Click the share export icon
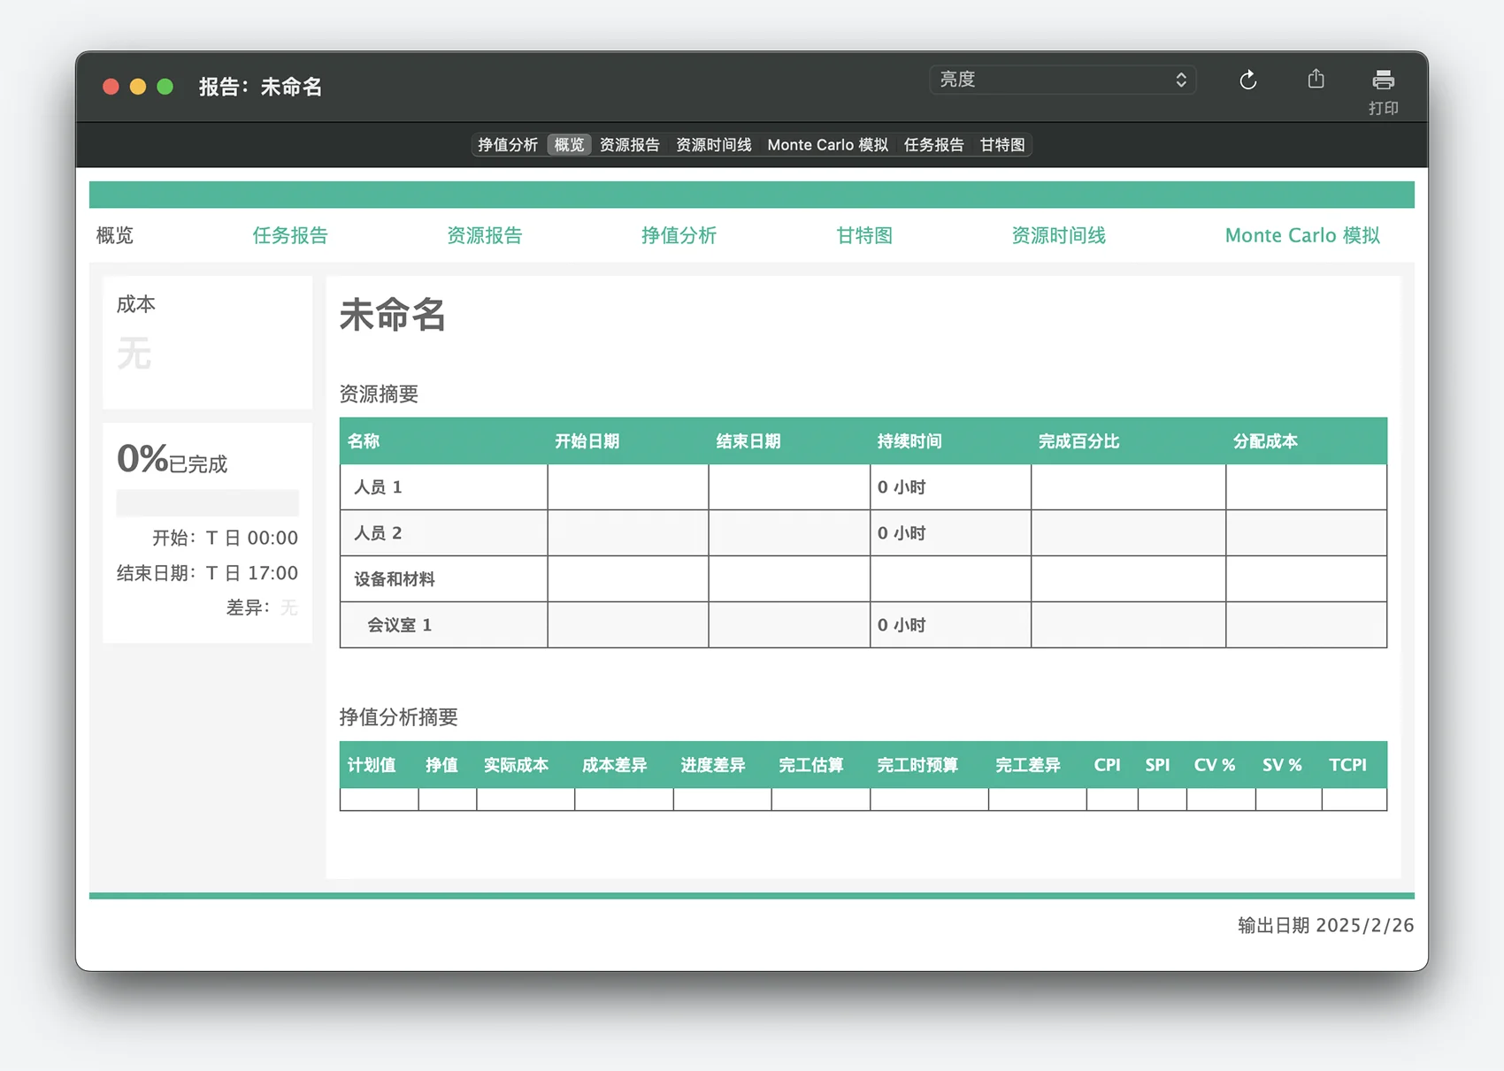1504x1071 pixels. [x=1316, y=80]
